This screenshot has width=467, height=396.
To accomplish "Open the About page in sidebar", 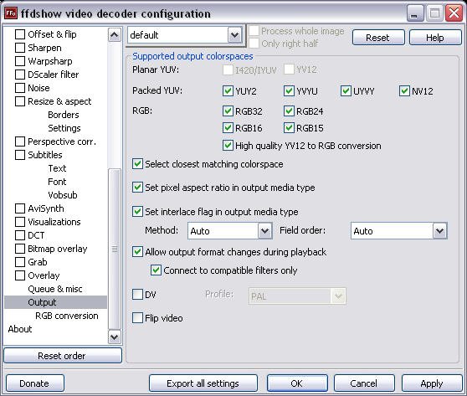I will pos(20,329).
